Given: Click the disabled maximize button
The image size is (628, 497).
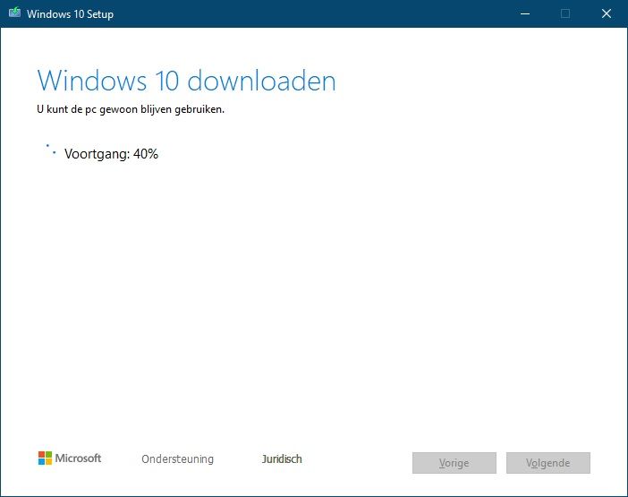Looking at the screenshot, I should [565, 13].
